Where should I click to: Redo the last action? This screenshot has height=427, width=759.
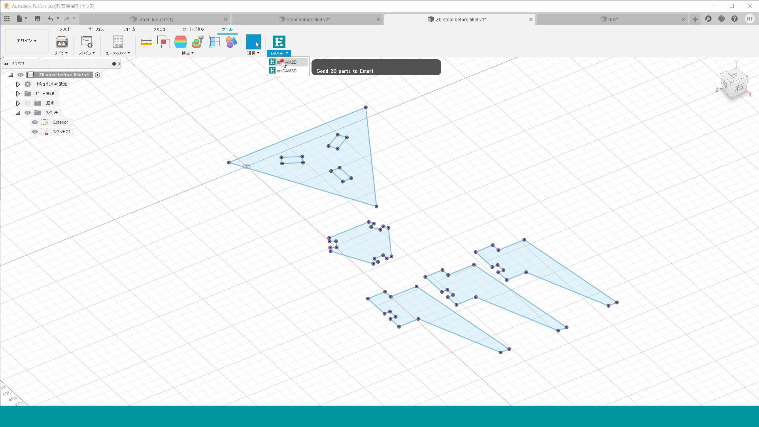[67, 19]
